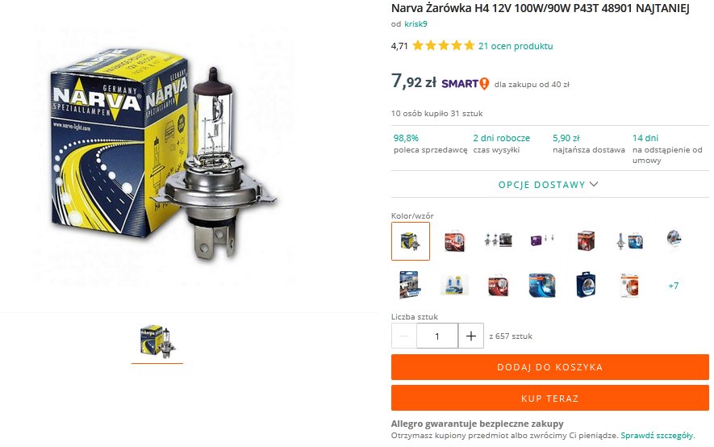Select the yellow Narva box variant

(411, 240)
